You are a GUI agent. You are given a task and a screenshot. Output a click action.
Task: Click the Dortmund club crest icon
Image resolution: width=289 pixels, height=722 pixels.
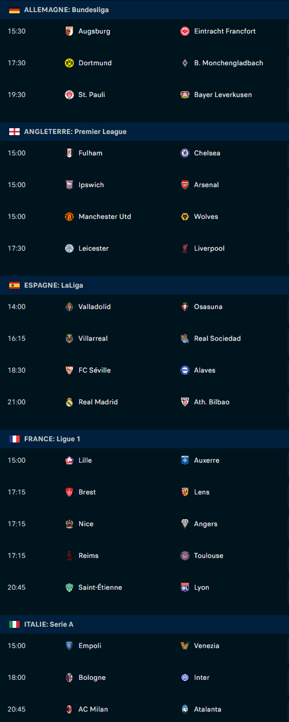[69, 63]
